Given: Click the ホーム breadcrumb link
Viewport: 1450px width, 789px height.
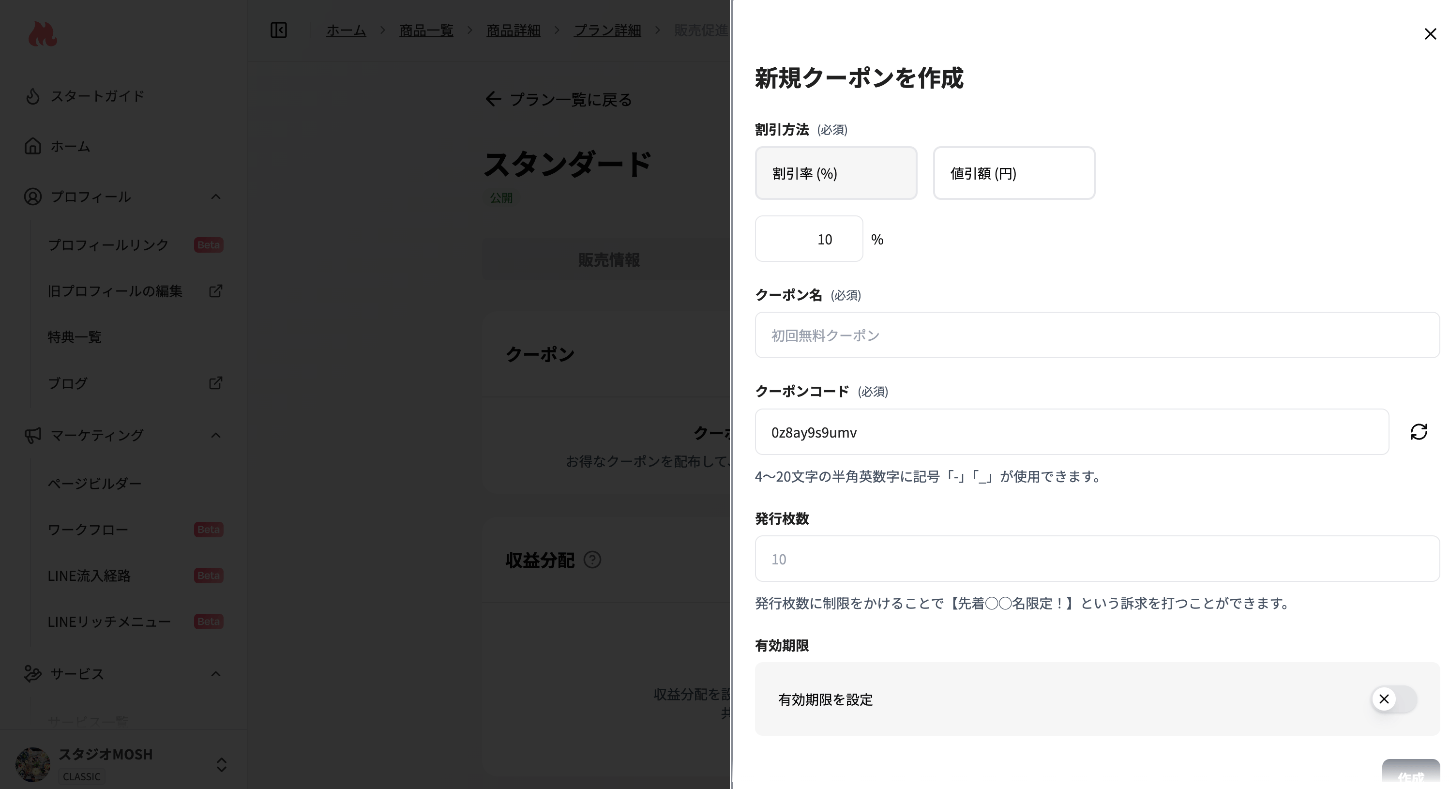Looking at the screenshot, I should pyautogui.click(x=346, y=30).
